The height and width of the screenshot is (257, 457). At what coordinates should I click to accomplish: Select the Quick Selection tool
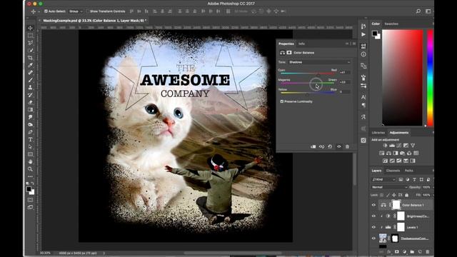click(x=30, y=51)
